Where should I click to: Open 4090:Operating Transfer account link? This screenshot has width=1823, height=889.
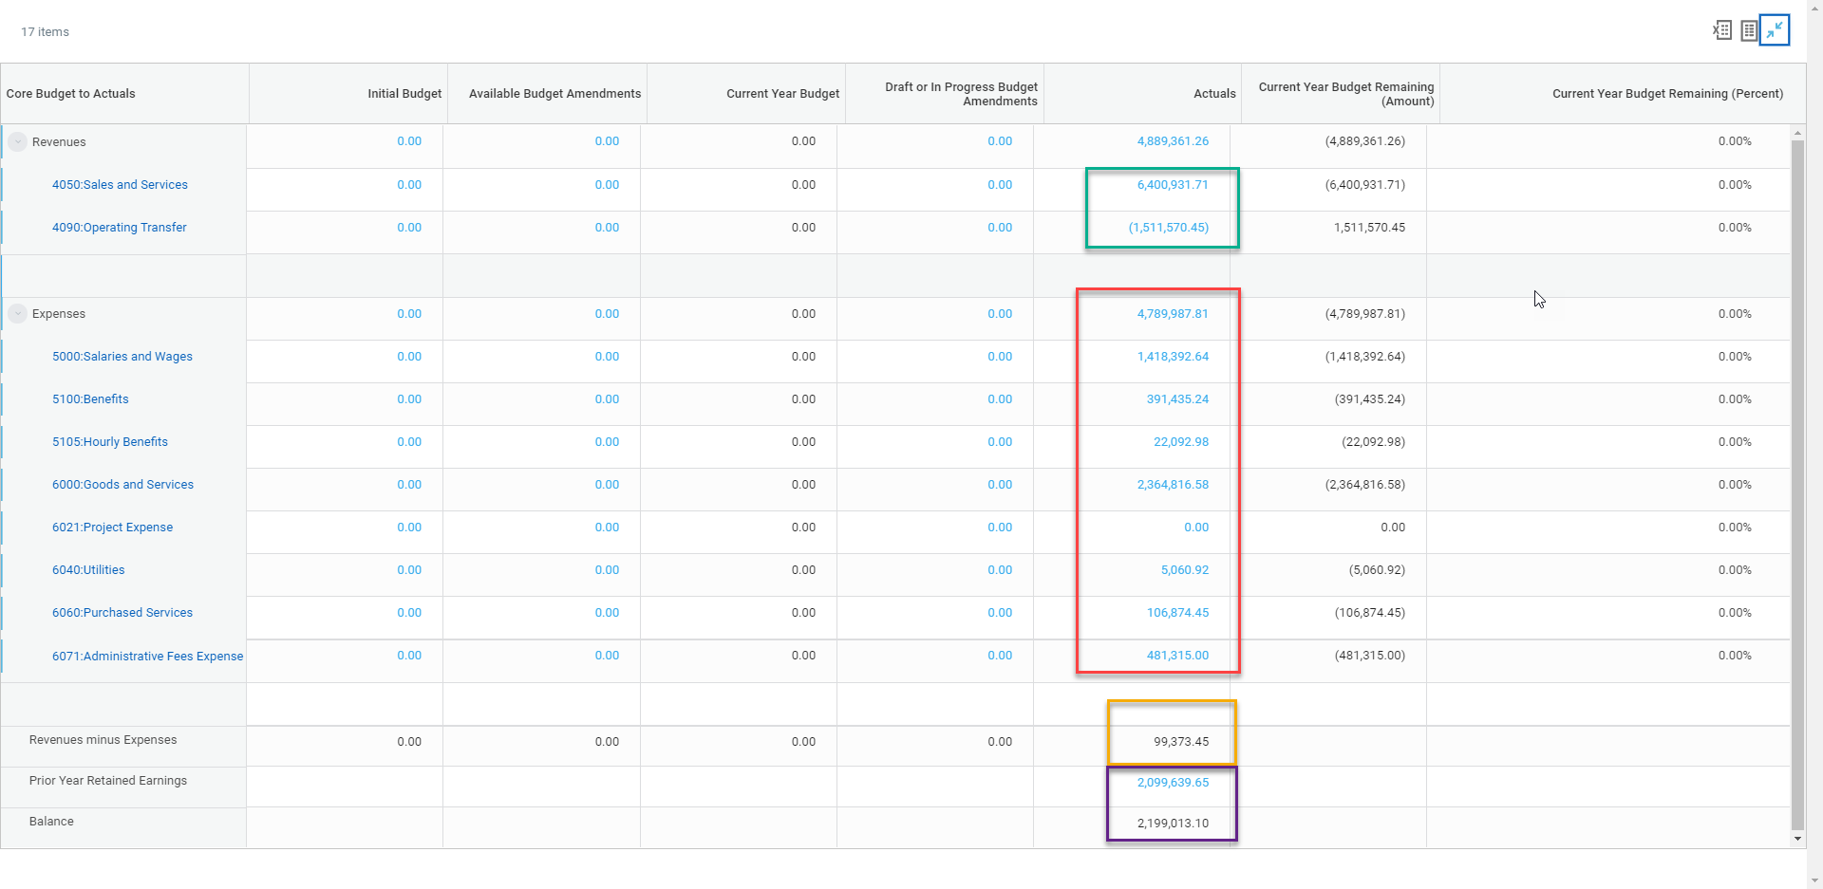tap(119, 228)
